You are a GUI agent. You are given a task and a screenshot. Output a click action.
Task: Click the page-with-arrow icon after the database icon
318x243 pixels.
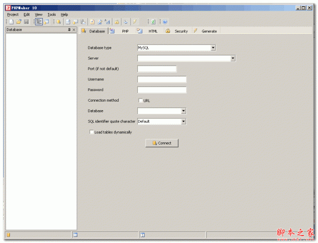coord(68,22)
